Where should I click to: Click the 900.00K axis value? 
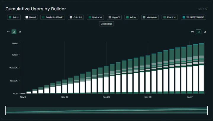click(13, 68)
